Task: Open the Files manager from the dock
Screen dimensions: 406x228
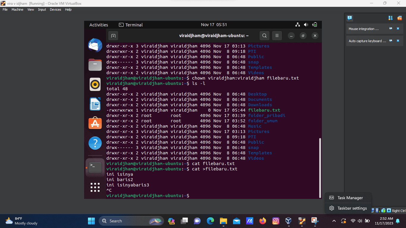Action: pos(95,64)
